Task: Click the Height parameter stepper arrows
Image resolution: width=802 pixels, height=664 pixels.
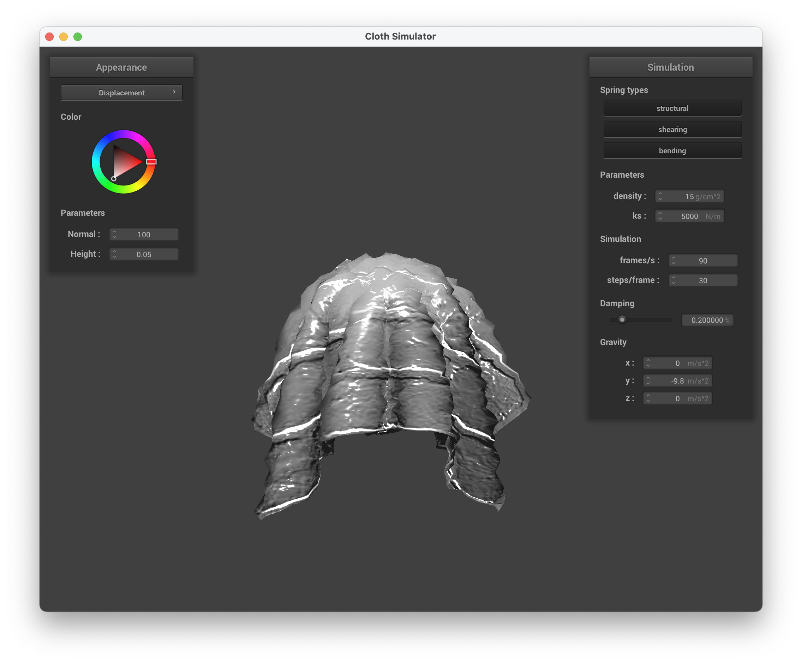Action: (114, 254)
